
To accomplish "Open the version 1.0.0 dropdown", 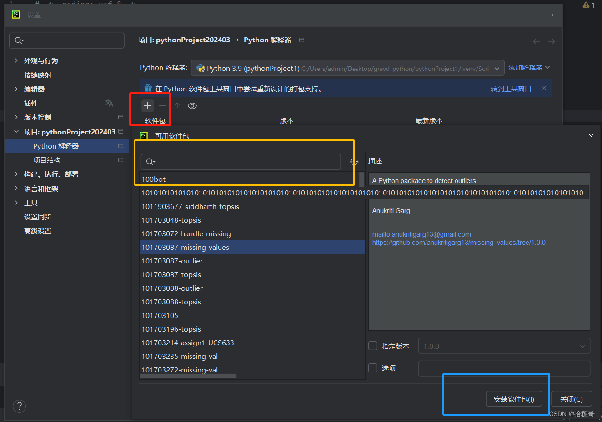I will pyautogui.click(x=504, y=346).
